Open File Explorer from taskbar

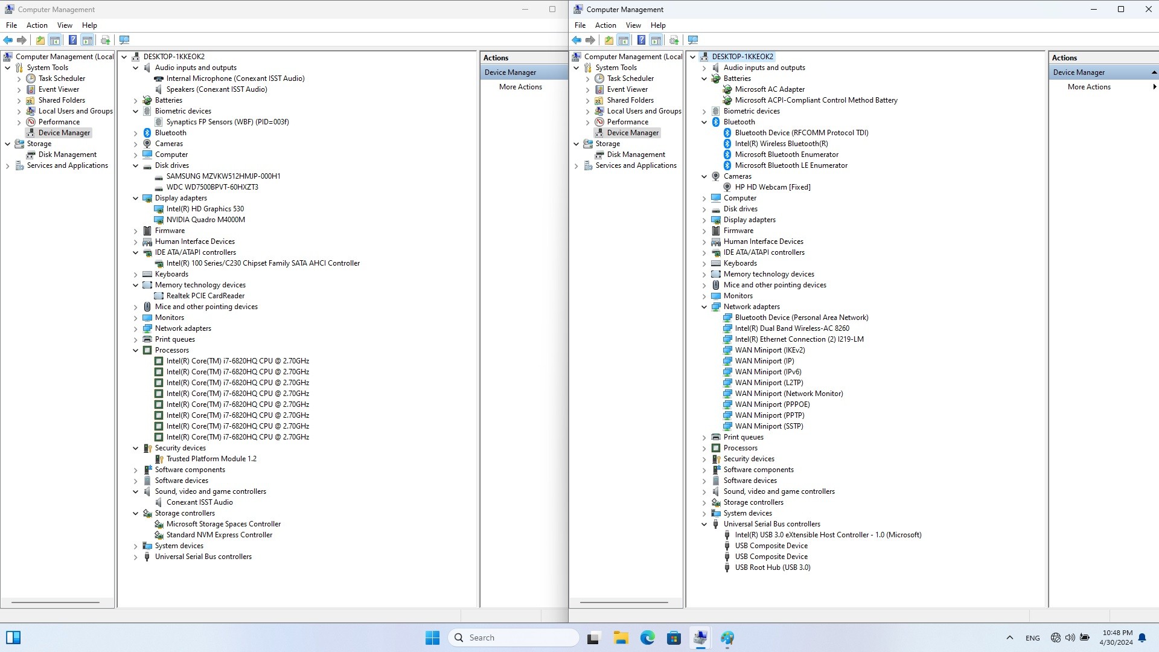pos(621,638)
